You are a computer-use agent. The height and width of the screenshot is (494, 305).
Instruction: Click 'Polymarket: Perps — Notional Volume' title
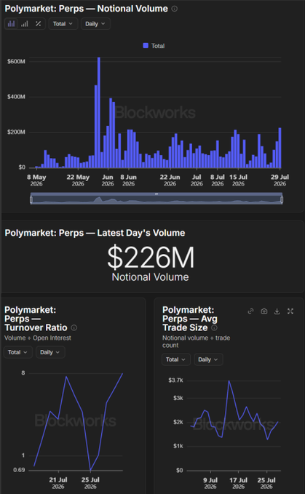(x=87, y=9)
